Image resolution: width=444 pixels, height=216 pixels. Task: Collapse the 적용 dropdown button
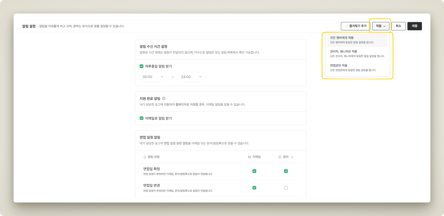[381, 26]
